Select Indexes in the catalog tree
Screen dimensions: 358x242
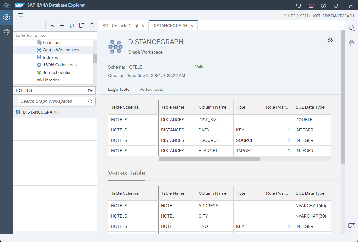pos(50,57)
